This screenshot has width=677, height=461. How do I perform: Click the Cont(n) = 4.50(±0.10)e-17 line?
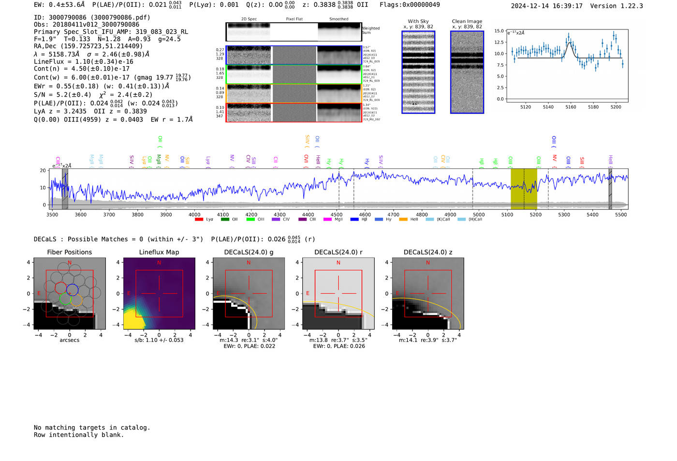(x=82, y=69)
